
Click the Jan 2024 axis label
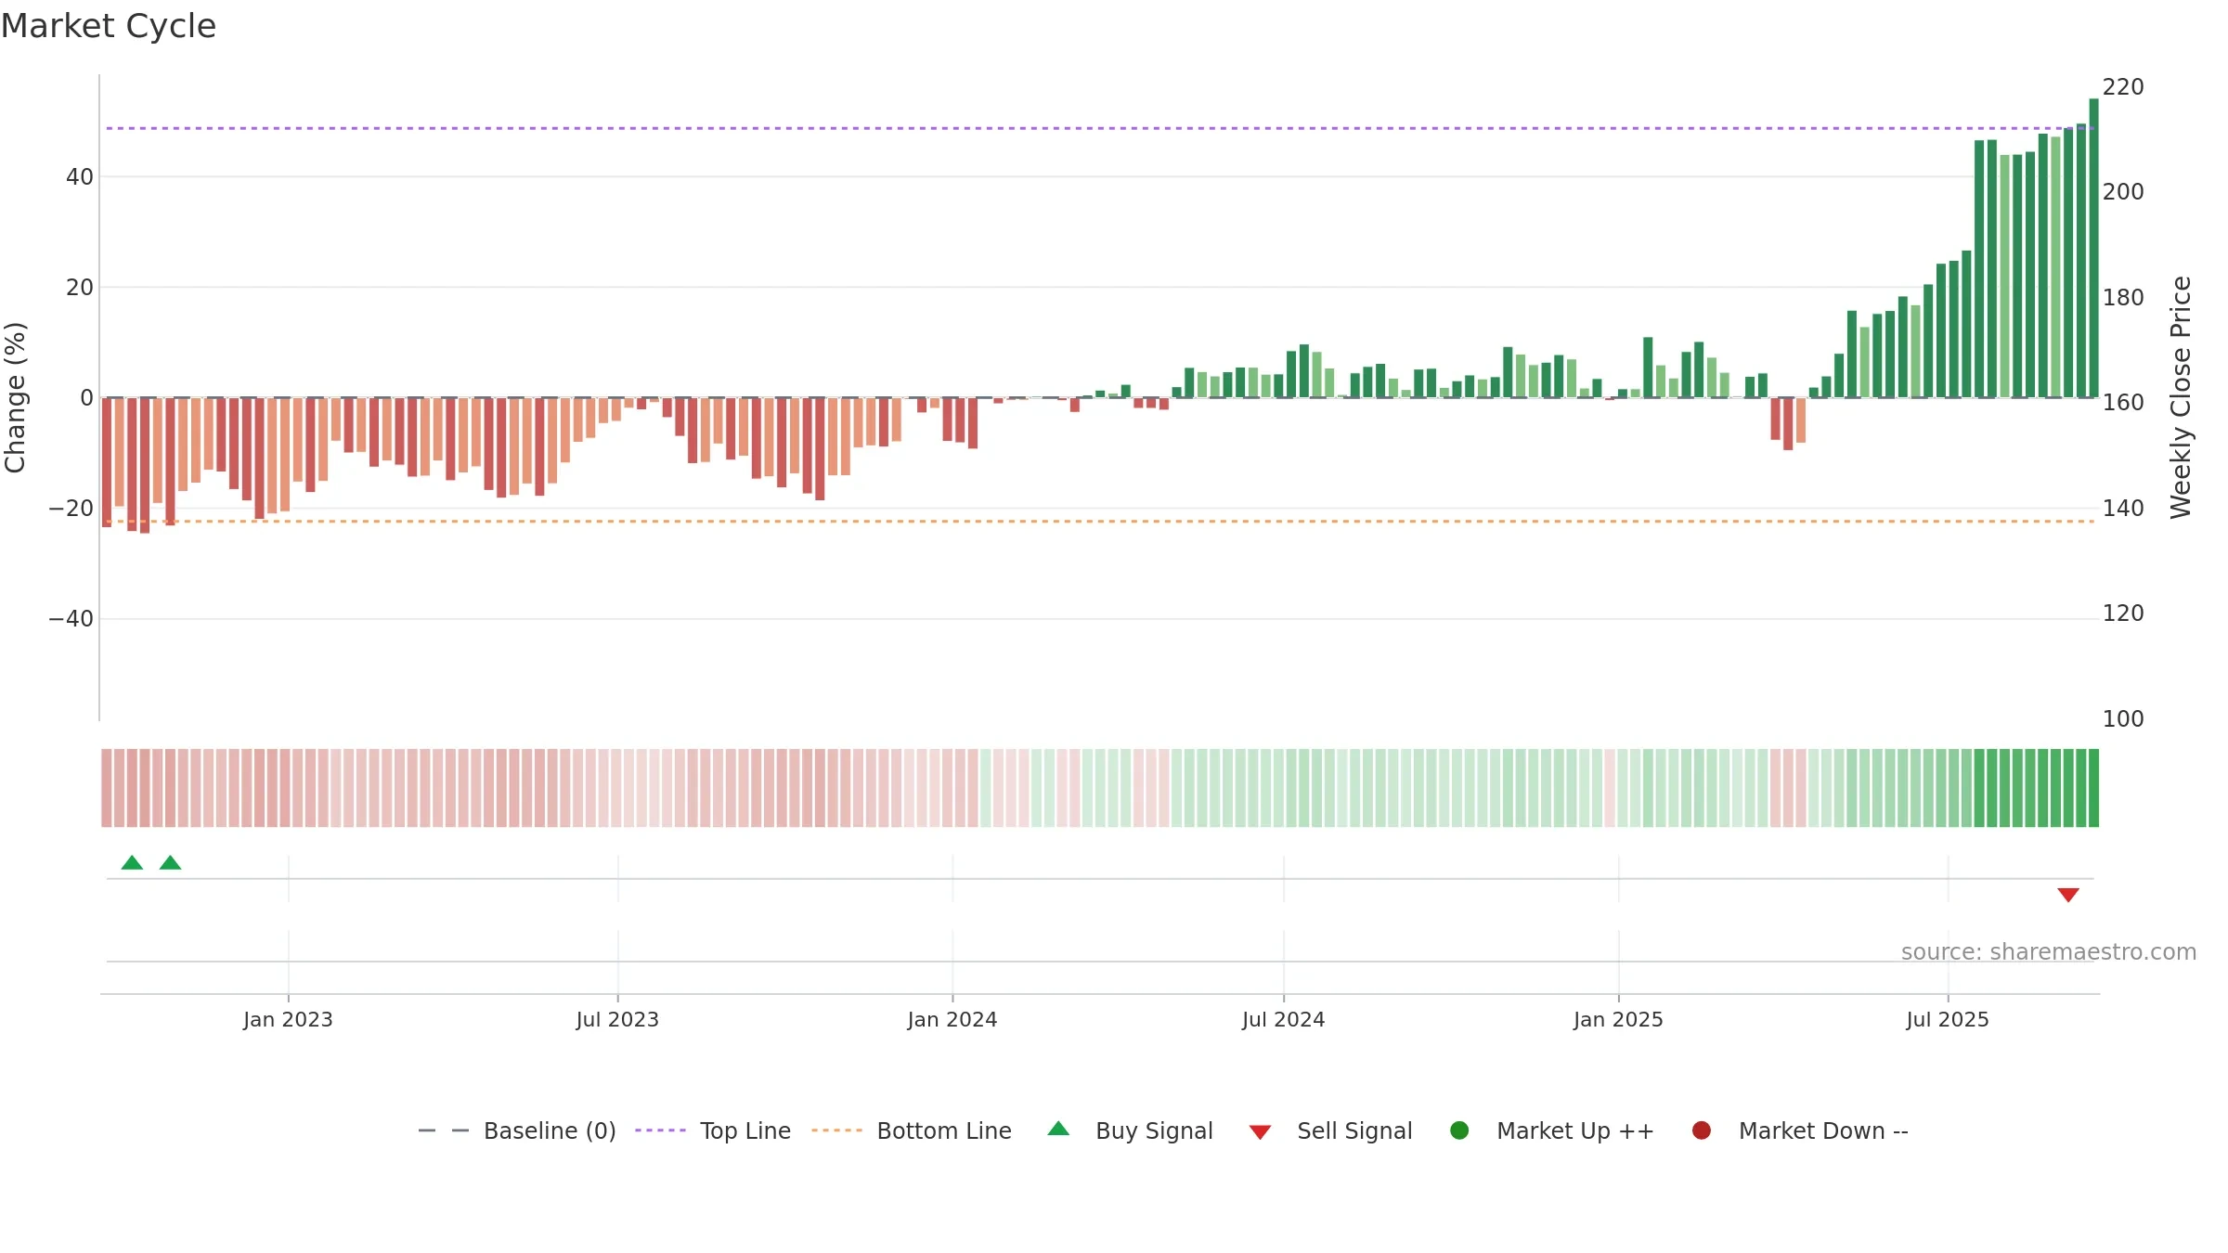(x=952, y=1020)
